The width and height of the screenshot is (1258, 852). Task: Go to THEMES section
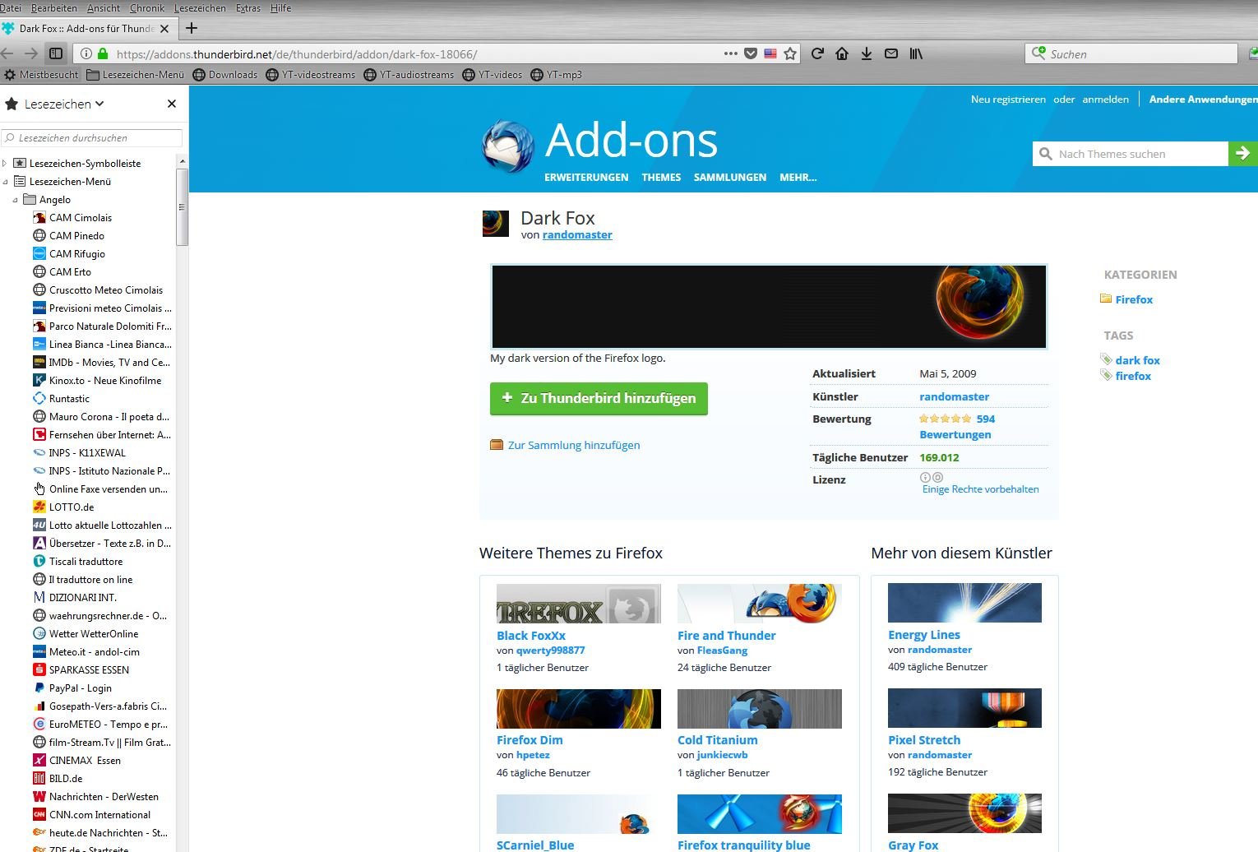pos(661,177)
